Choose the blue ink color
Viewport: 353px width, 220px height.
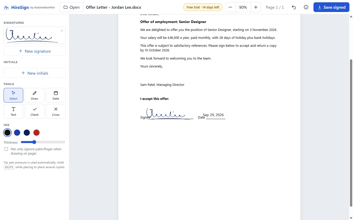point(17,133)
